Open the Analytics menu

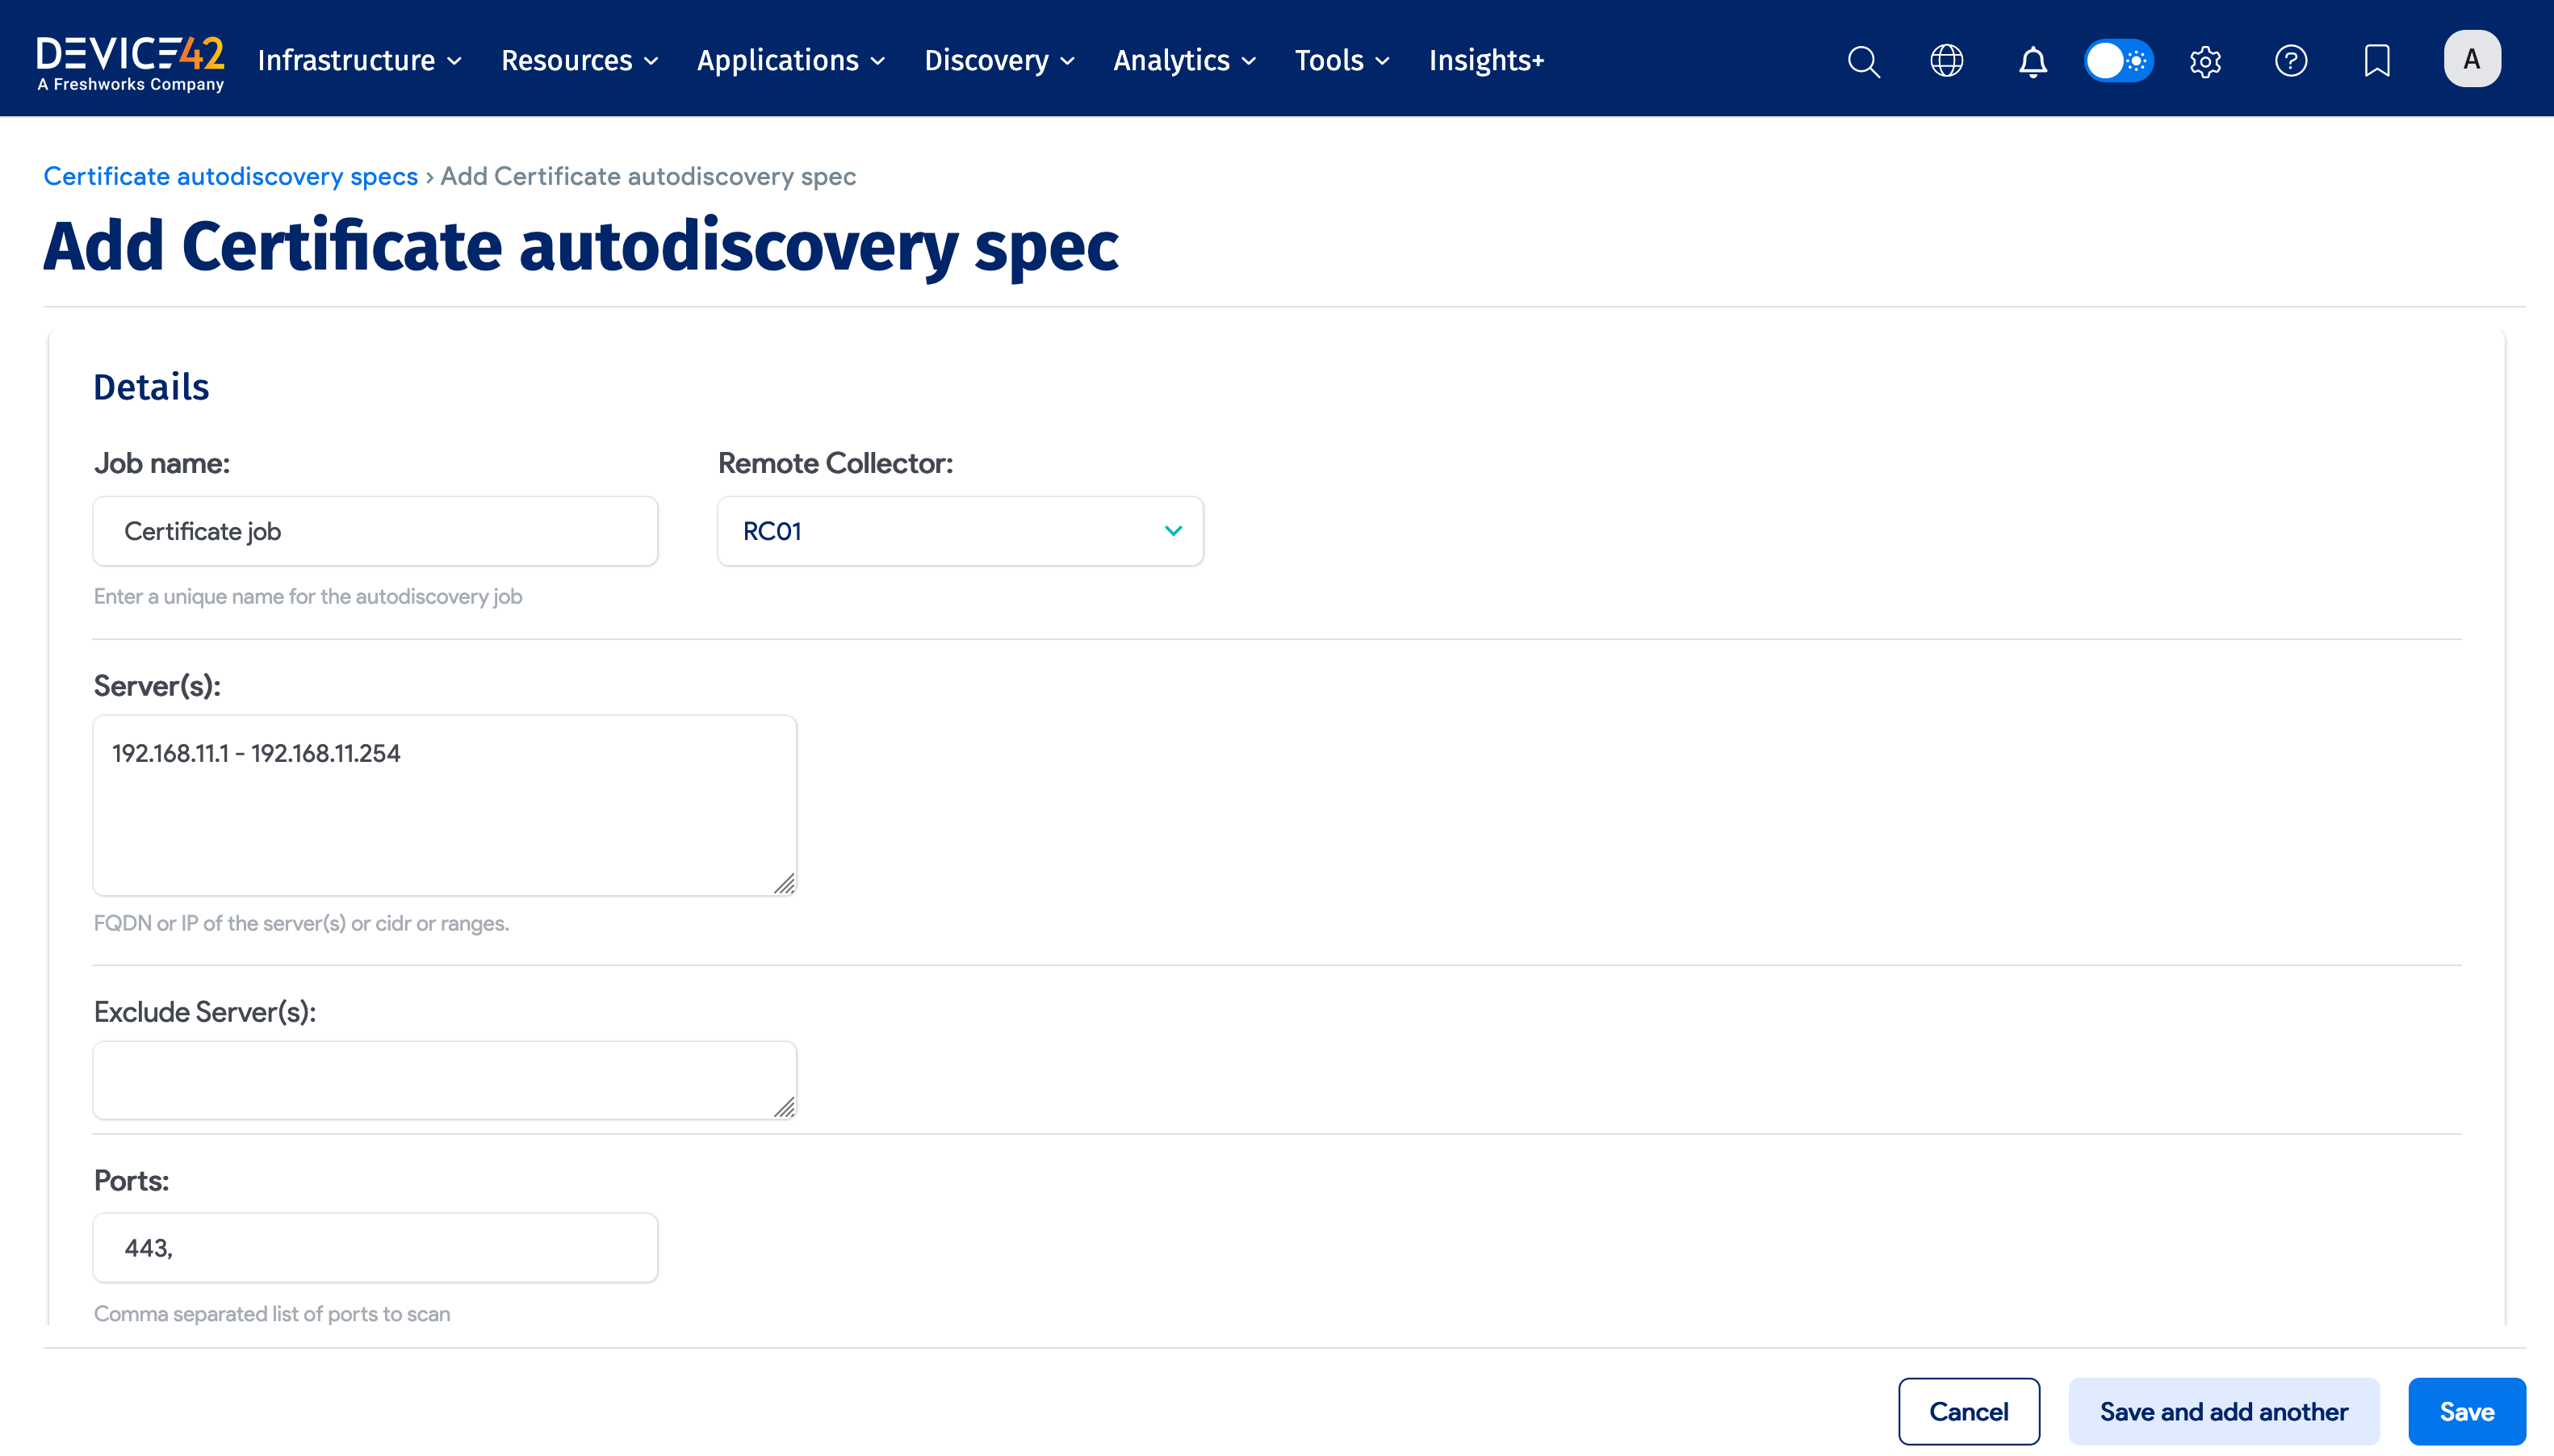click(1171, 60)
